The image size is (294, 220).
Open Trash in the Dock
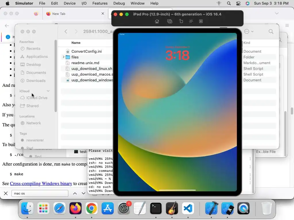(266, 208)
